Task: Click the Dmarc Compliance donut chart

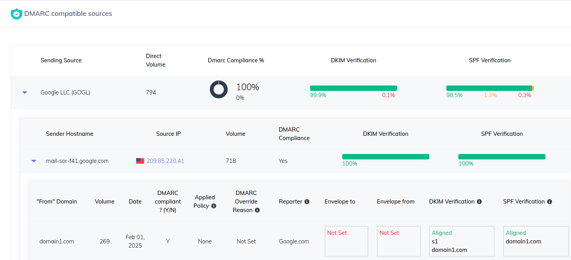Action: coord(219,89)
